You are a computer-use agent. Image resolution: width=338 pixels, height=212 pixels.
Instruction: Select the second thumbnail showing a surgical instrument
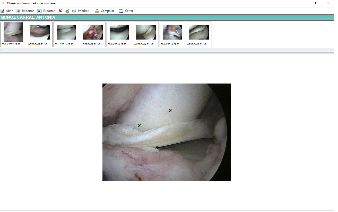tap(40, 32)
